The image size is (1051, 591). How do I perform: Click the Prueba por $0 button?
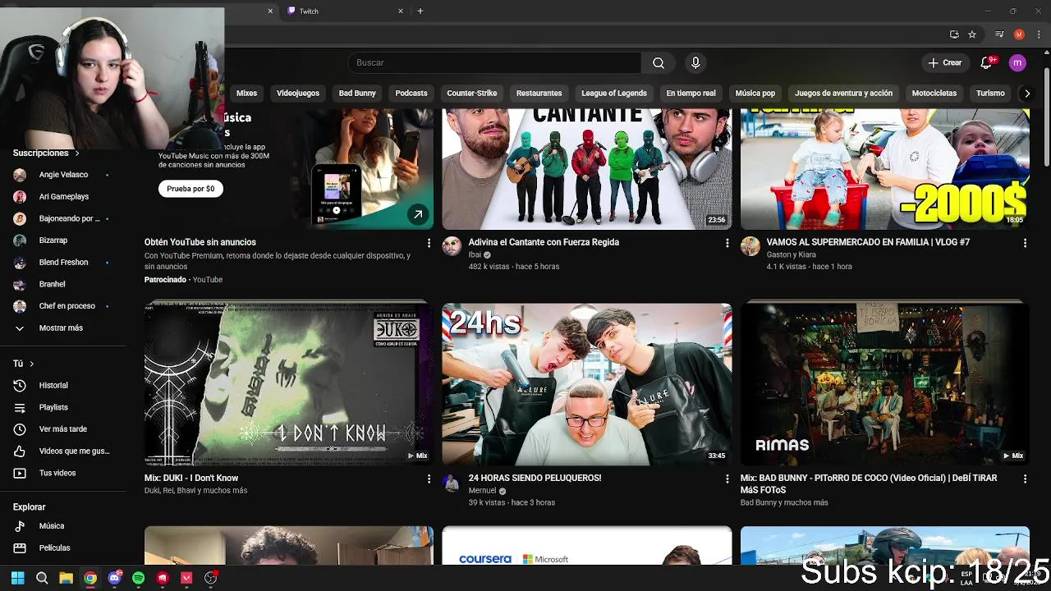190,189
